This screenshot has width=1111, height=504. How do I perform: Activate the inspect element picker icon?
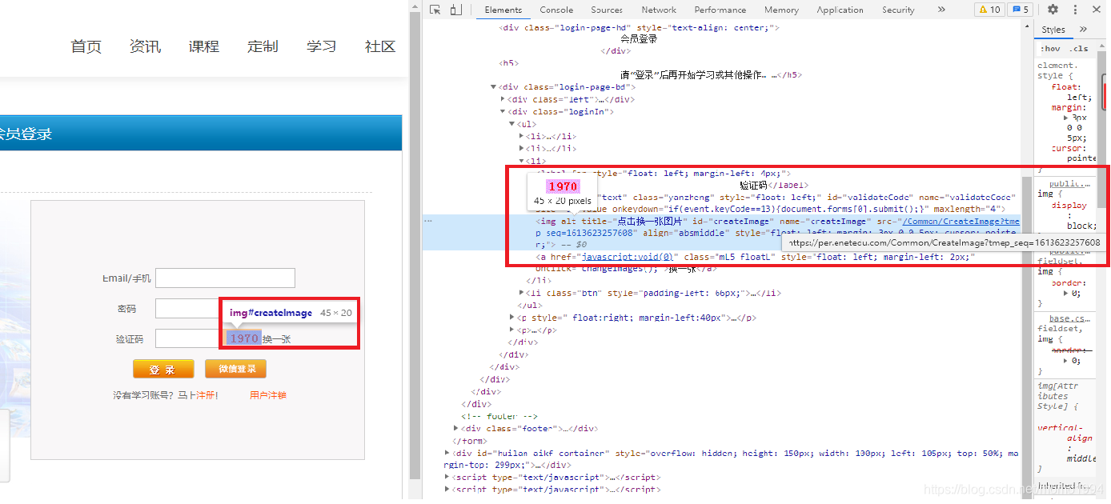click(435, 10)
